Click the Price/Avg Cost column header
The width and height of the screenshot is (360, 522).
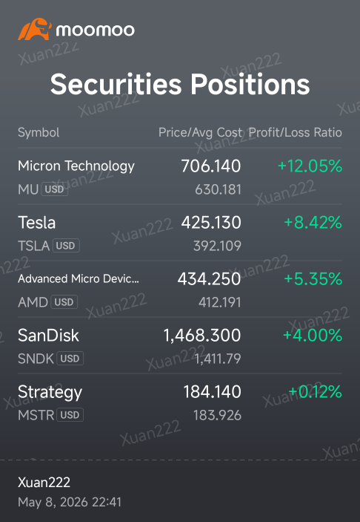[x=200, y=132]
